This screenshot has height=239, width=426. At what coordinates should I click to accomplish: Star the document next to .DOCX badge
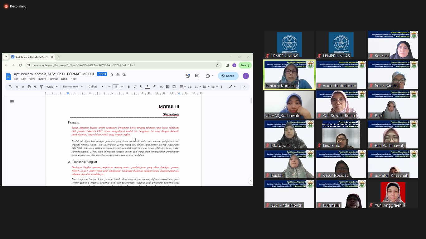(112, 74)
